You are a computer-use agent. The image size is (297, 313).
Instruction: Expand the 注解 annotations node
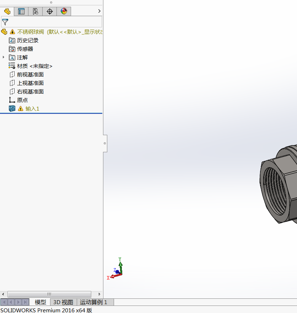4,57
